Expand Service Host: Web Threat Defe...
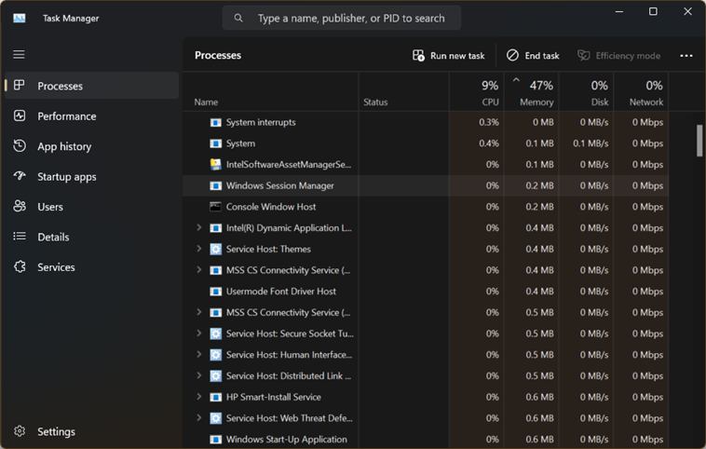The height and width of the screenshot is (449, 706). tap(199, 418)
